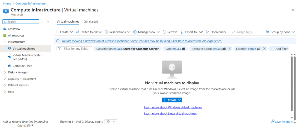Click the Switch to classic label
Screen dimensions: 300x128
[x=91, y=32]
